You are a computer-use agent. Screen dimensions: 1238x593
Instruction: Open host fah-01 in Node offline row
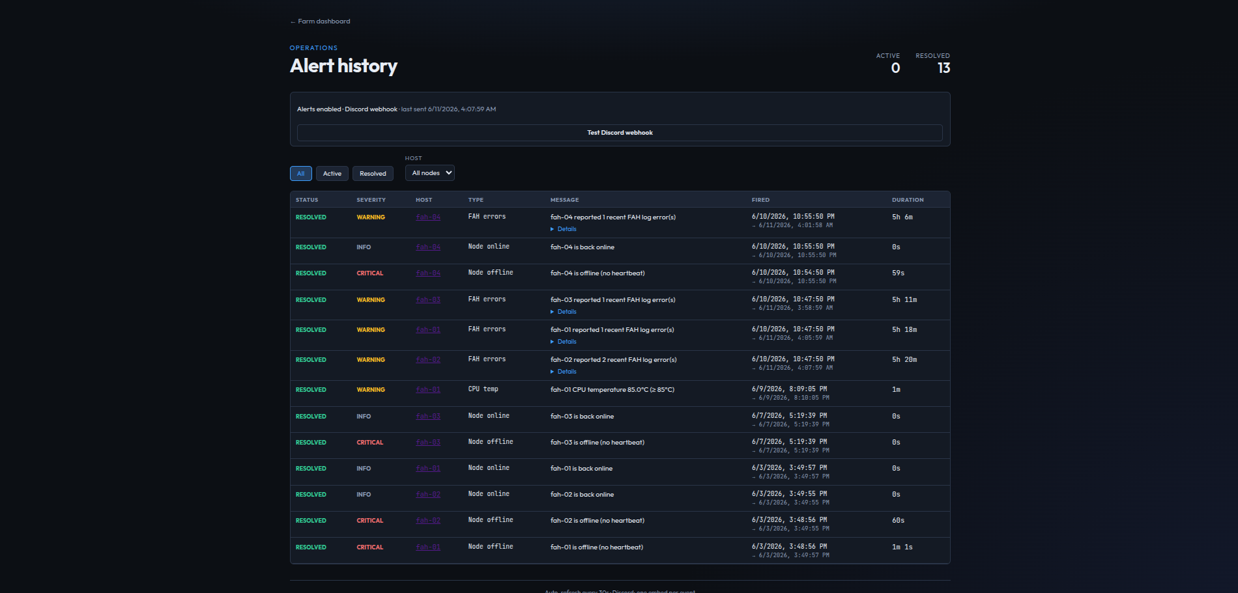pyautogui.click(x=428, y=547)
